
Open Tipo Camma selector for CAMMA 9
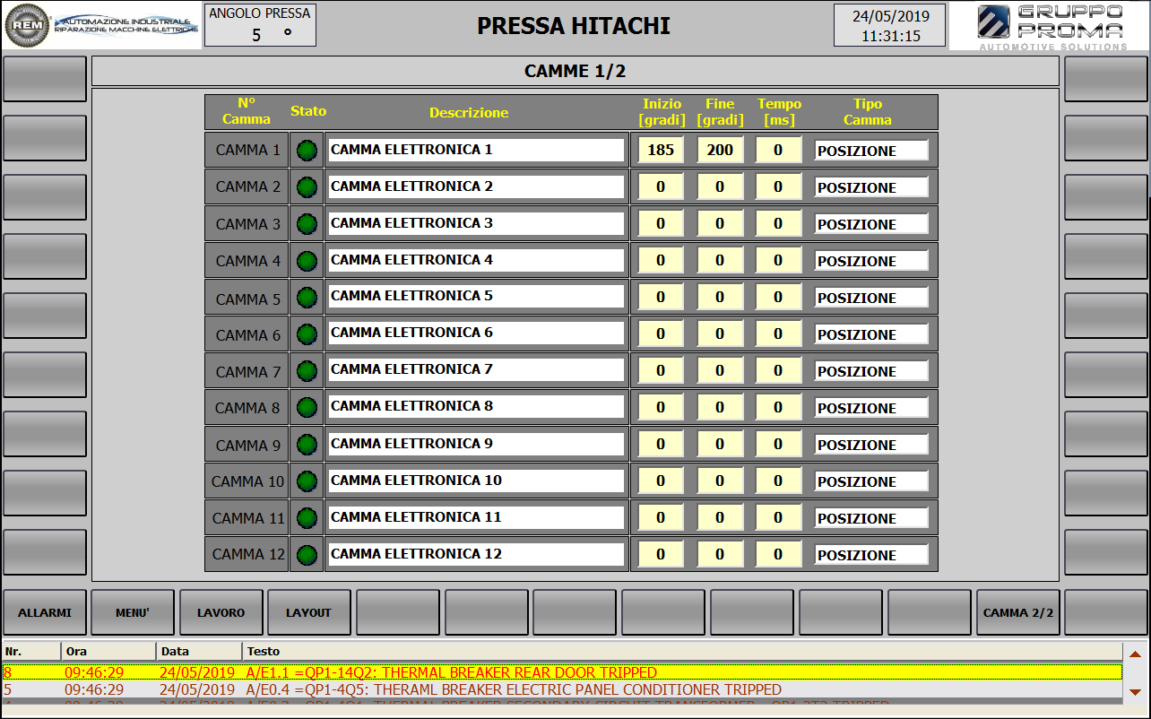871,445
